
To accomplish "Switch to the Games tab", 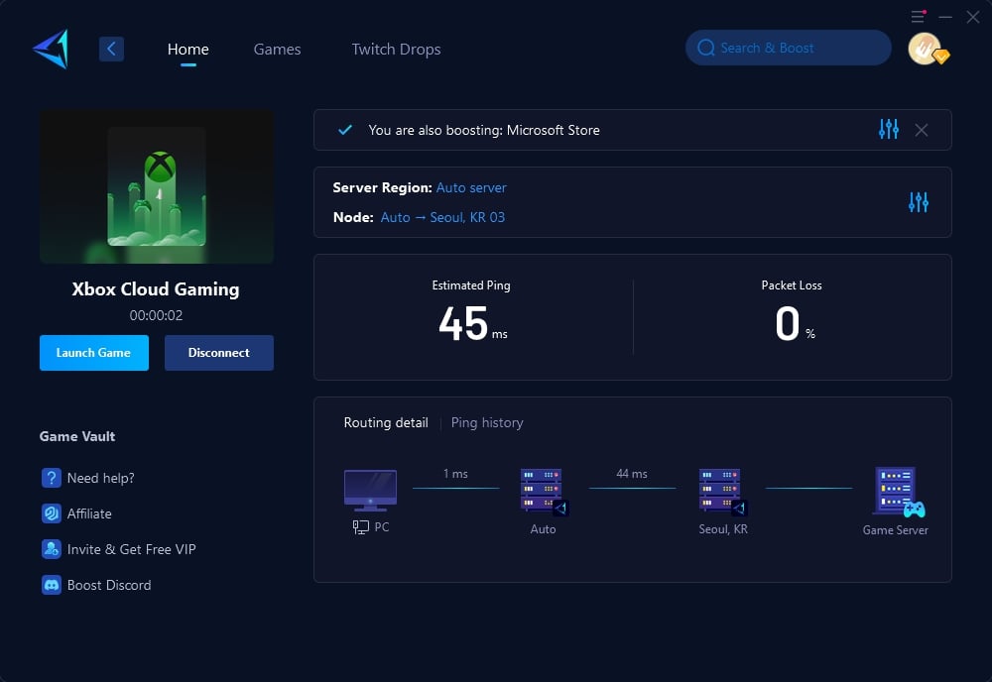I will (277, 50).
